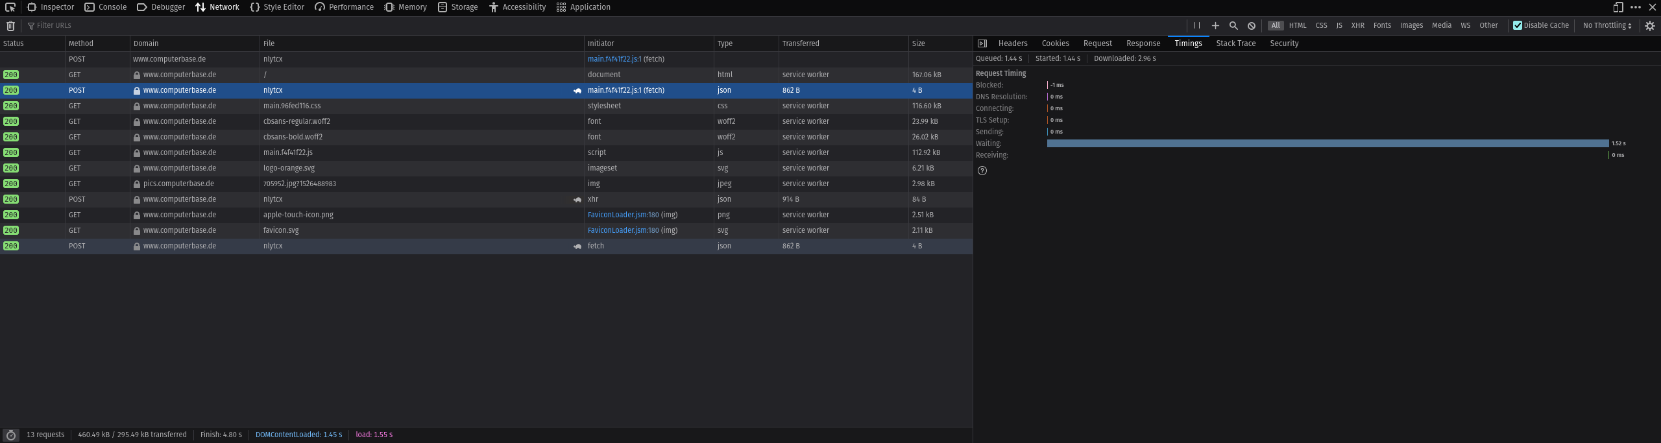This screenshot has height=443, width=1661.
Task: Filter requests by WS
Action: [1465, 25]
